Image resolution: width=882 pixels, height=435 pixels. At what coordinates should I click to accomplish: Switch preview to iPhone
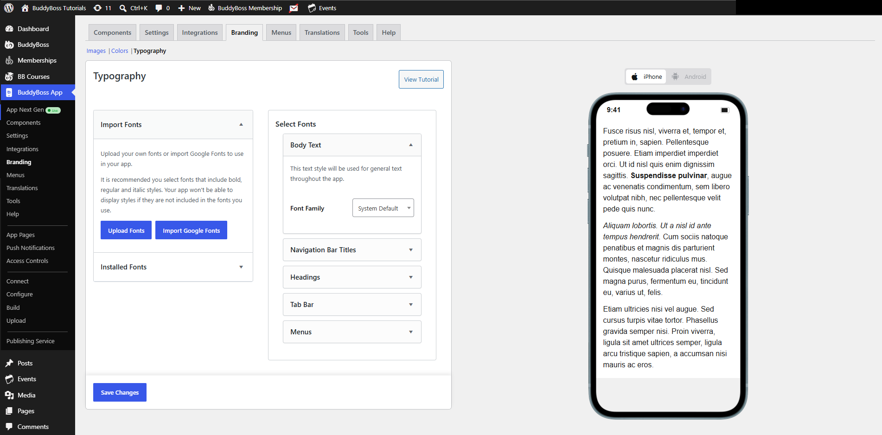point(646,77)
